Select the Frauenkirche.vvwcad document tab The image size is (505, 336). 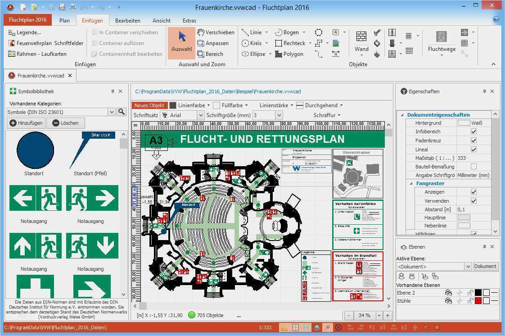click(41, 76)
